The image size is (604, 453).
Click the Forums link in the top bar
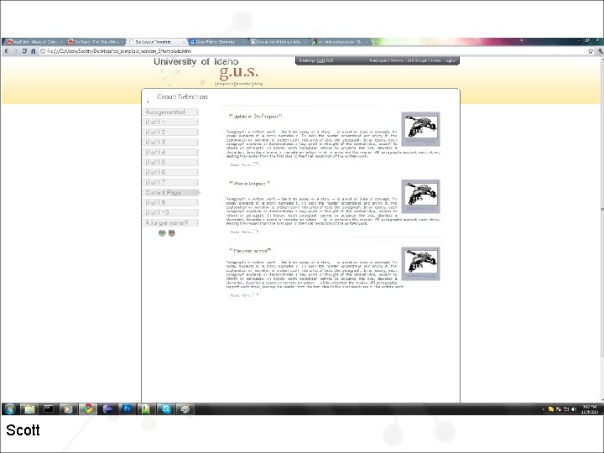pos(397,60)
